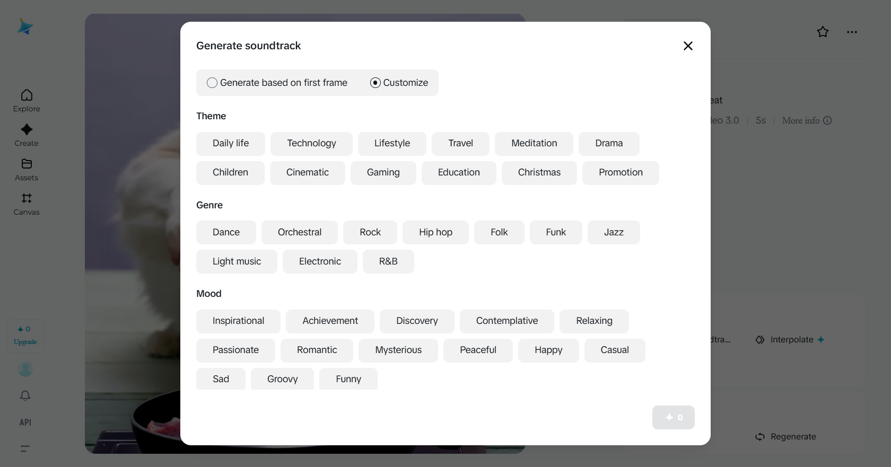
Task: Open the Explore home icon
Action: click(x=27, y=95)
